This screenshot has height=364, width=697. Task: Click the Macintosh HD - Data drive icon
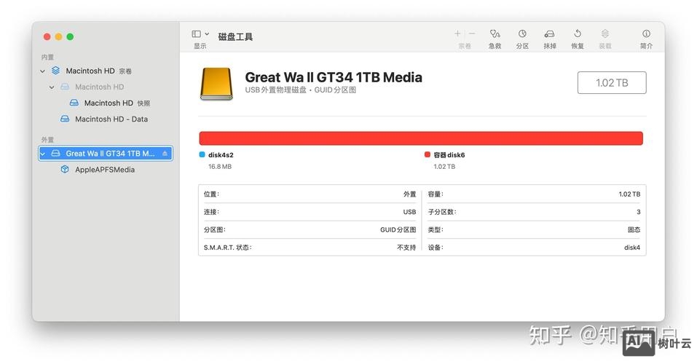coord(65,119)
